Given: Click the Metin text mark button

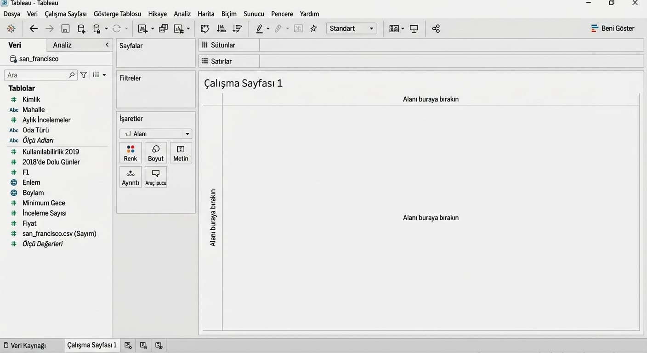Looking at the screenshot, I should point(181,153).
